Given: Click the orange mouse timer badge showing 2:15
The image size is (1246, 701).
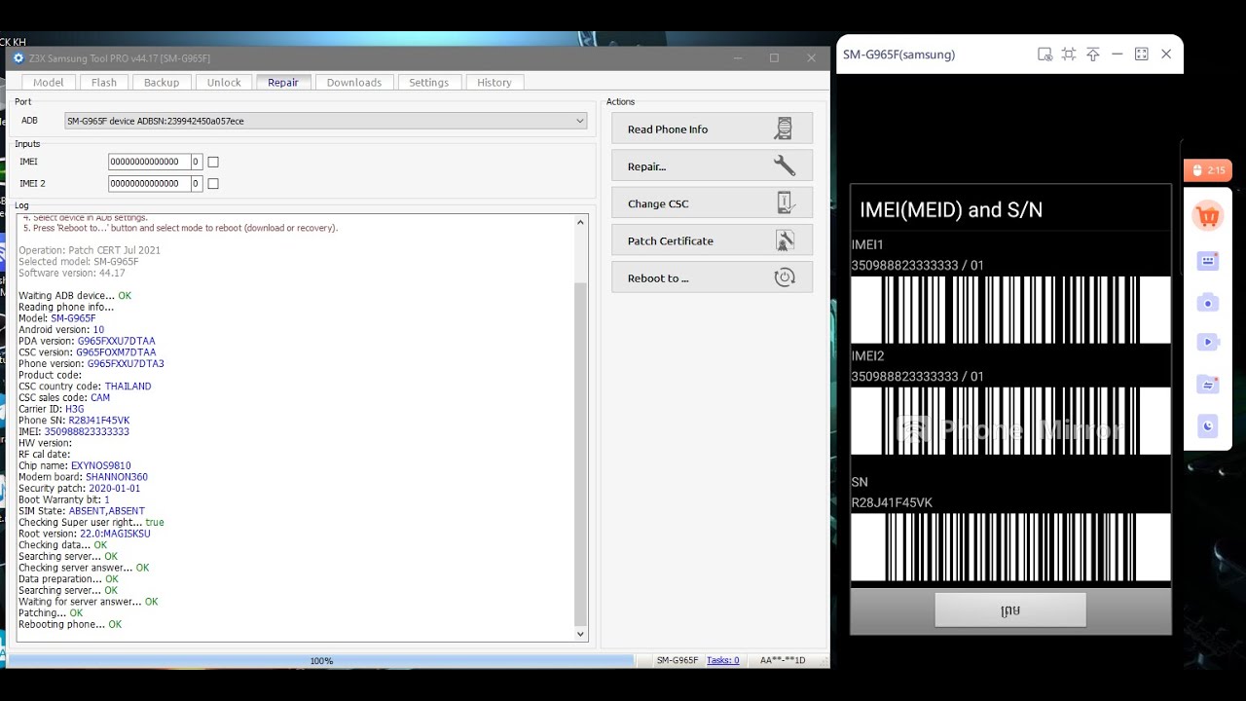Looking at the screenshot, I should (x=1208, y=170).
